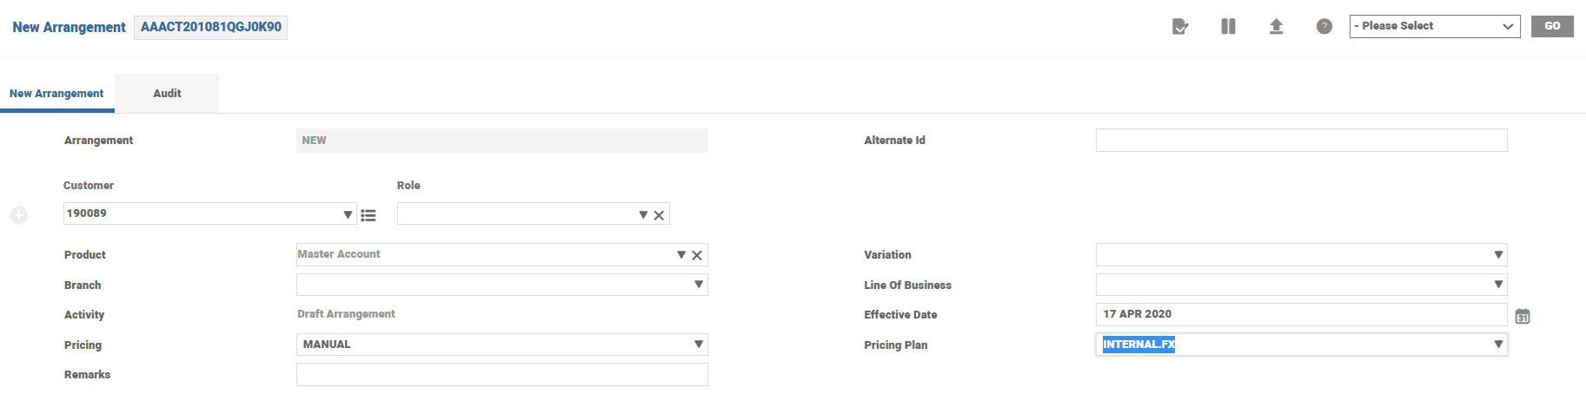The height and width of the screenshot is (394, 1586).
Task: Expand the Line Of Business dropdown
Action: click(x=1497, y=285)
